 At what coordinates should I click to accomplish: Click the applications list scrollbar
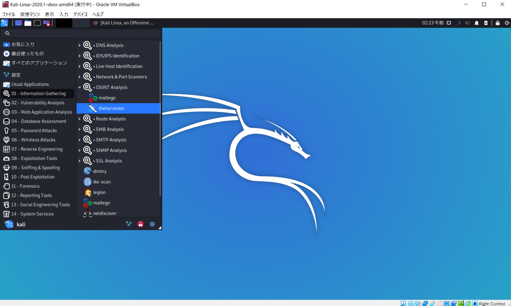(x=160, y=118)
